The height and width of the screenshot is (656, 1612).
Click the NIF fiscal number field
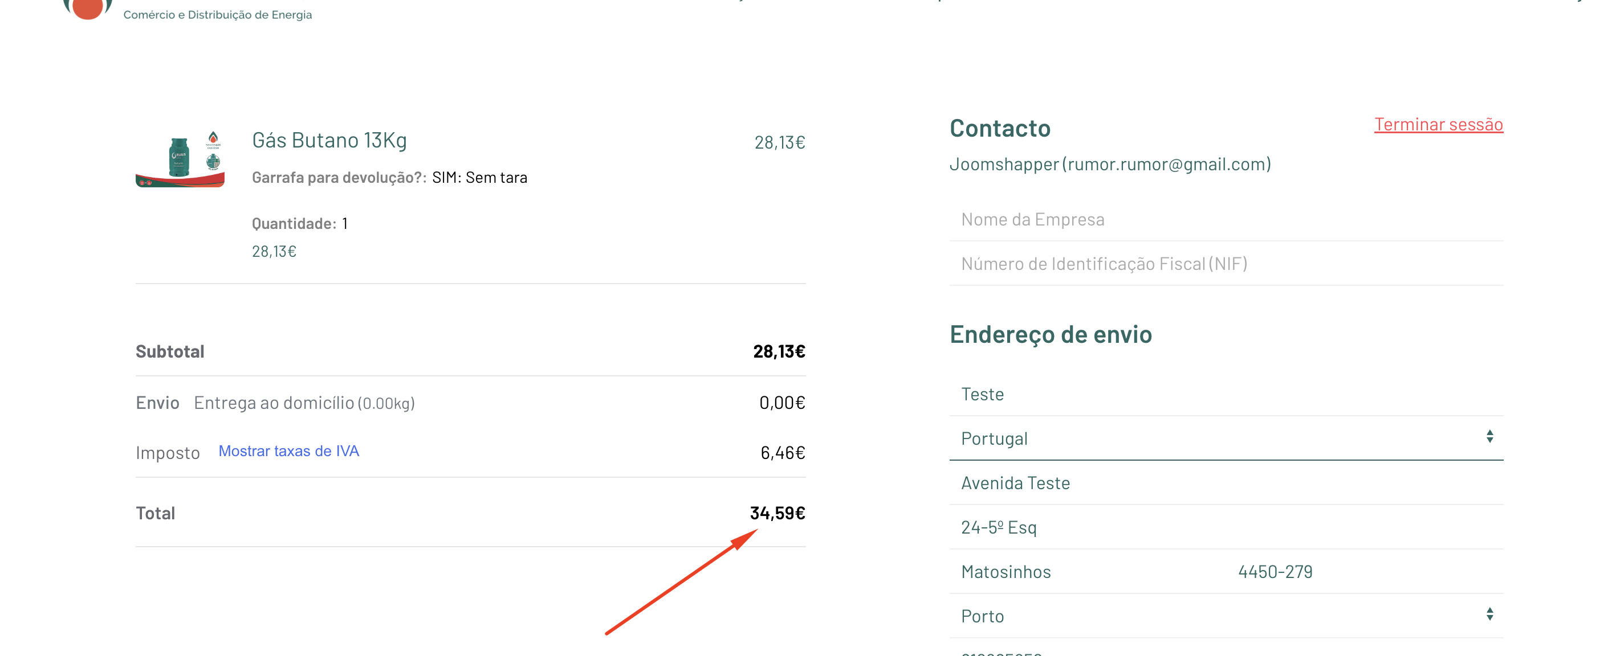pos(1226,264)
